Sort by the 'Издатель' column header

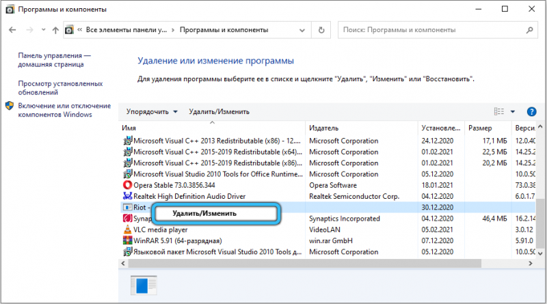pyautogui.click(x=362, y=128)
